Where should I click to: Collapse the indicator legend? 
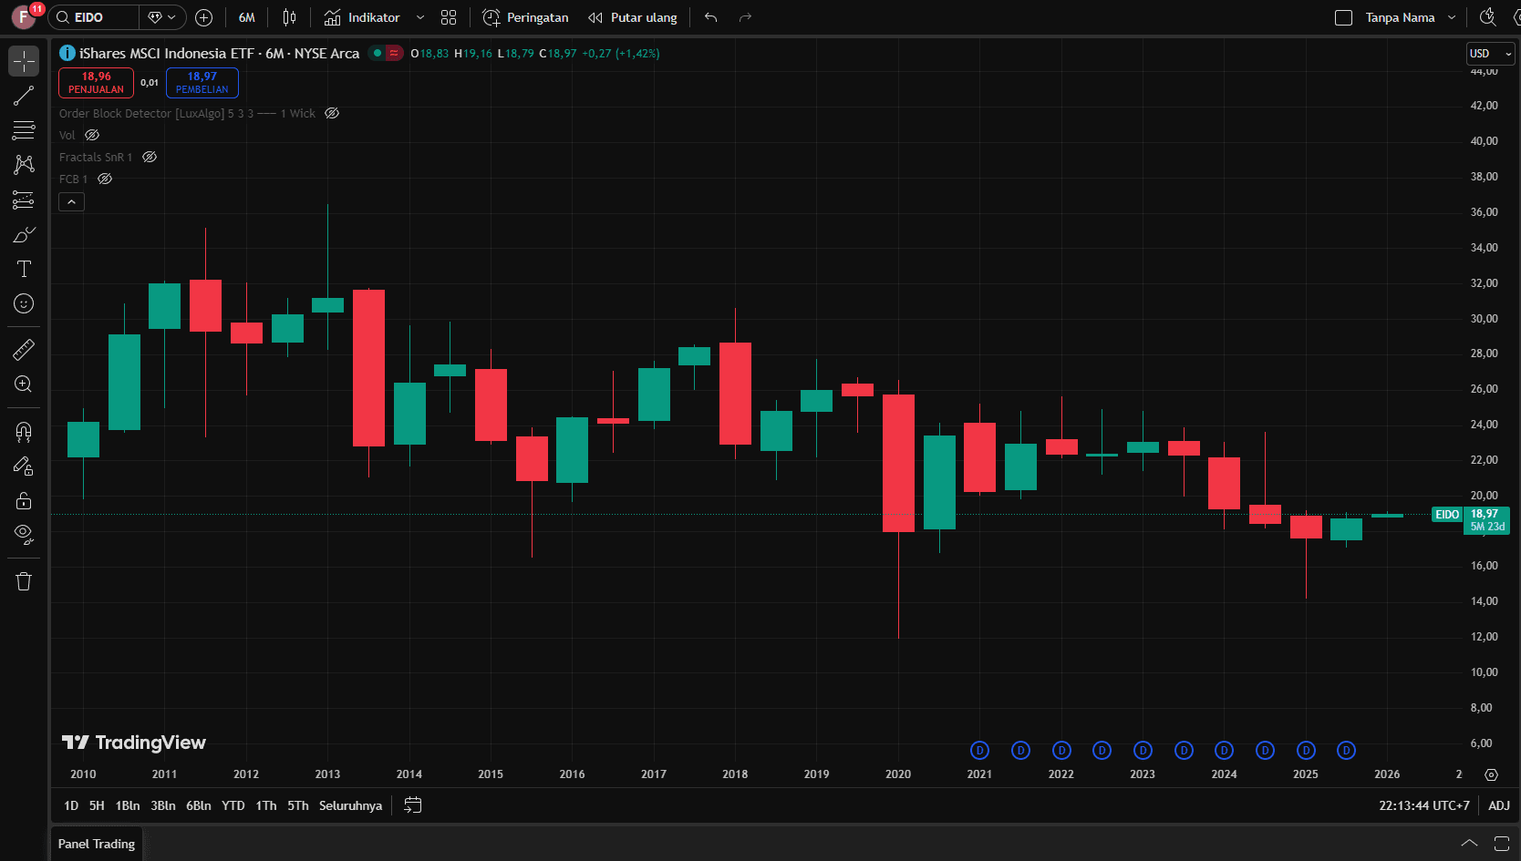tap(71, 201)
